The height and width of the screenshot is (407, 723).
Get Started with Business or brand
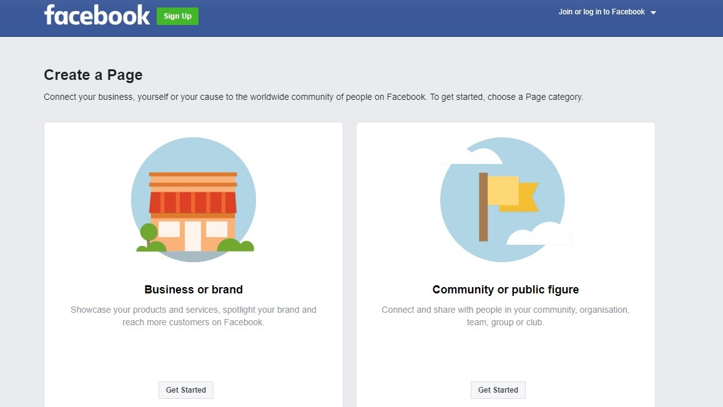pos(186,390)
